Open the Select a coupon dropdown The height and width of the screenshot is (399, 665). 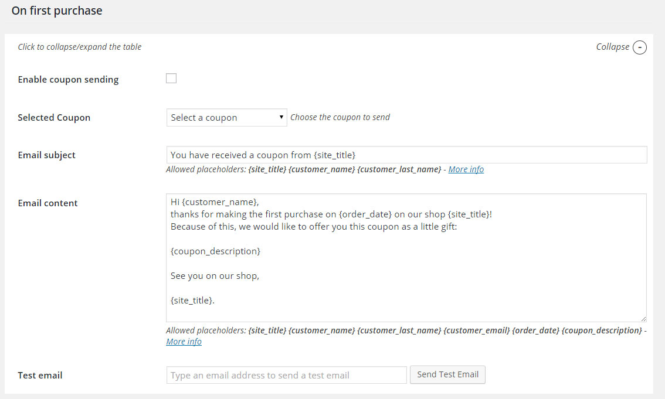[226, 117]
